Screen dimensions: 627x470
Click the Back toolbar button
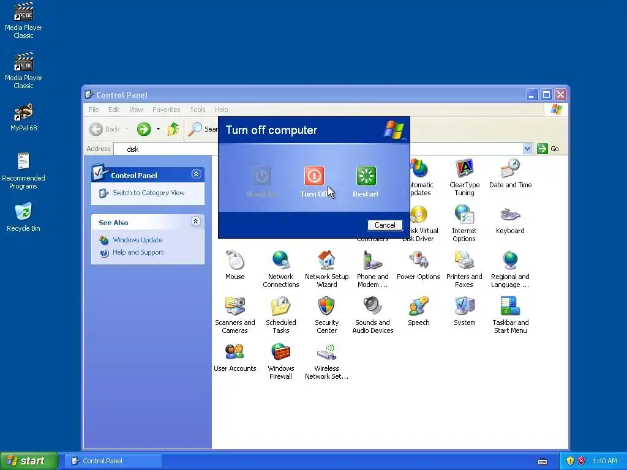tap(105, 129)
